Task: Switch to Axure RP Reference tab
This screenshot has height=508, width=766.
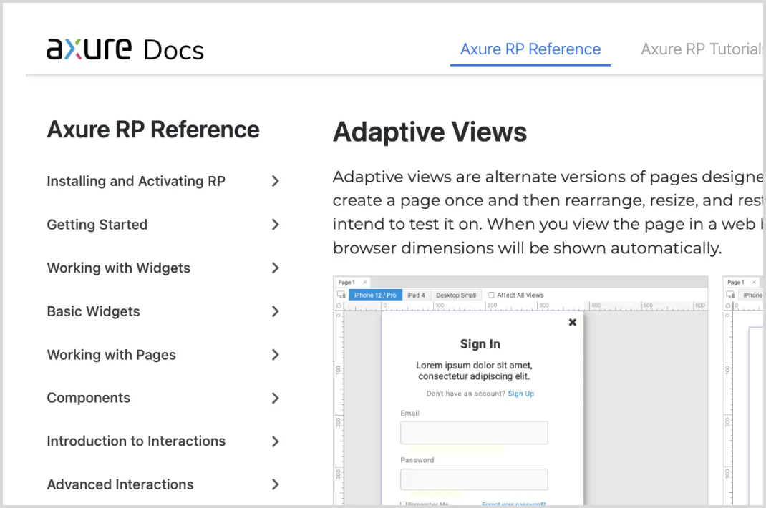Action: [530, 49]
